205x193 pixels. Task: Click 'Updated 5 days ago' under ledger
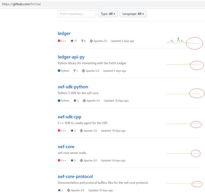pyautogui.click(x=122, y=41)
